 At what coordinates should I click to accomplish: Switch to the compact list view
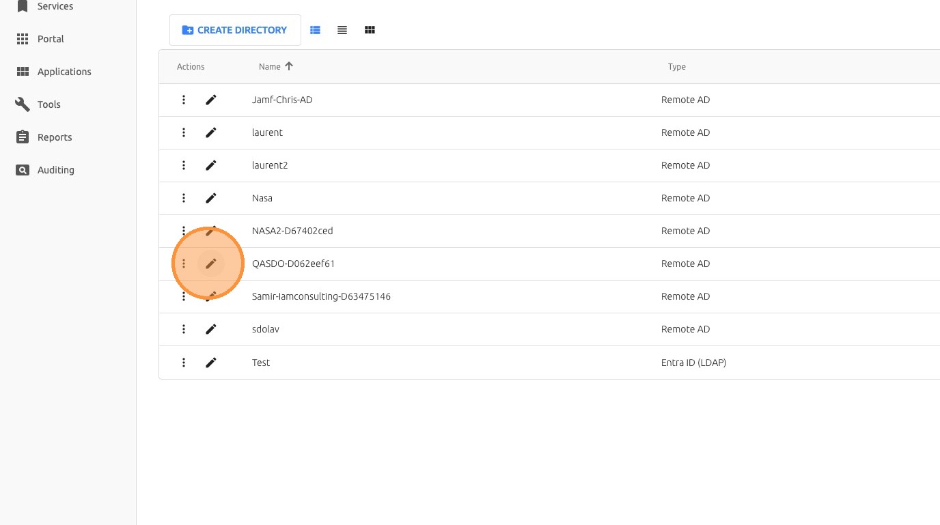[342, 30]
